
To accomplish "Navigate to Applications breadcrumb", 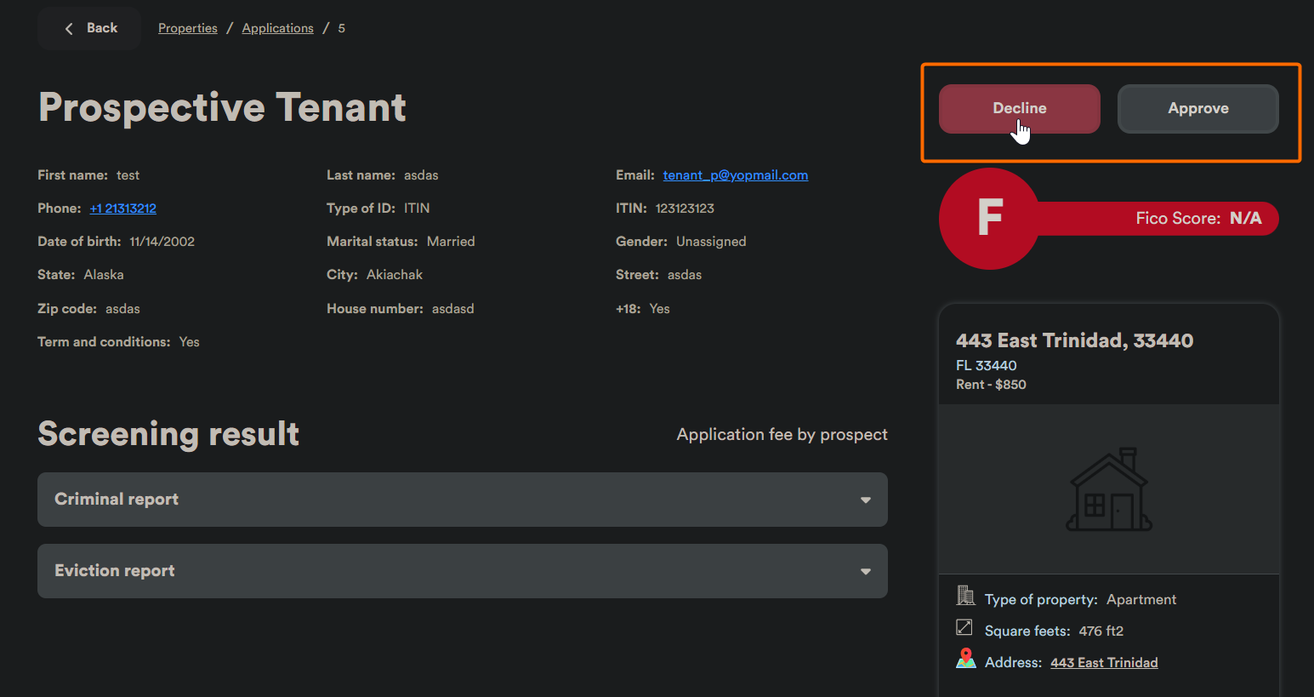I will 277,28.
